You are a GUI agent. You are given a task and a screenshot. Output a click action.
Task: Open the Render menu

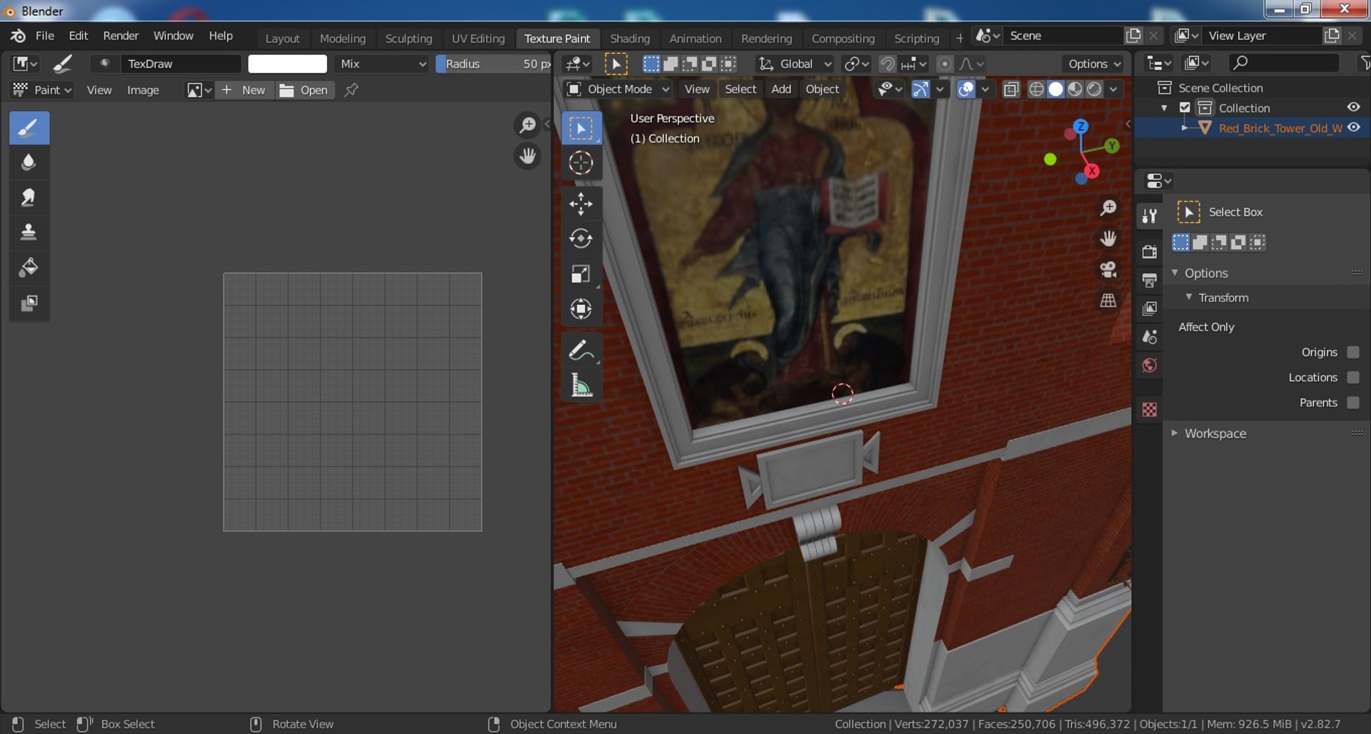[121, 36]
